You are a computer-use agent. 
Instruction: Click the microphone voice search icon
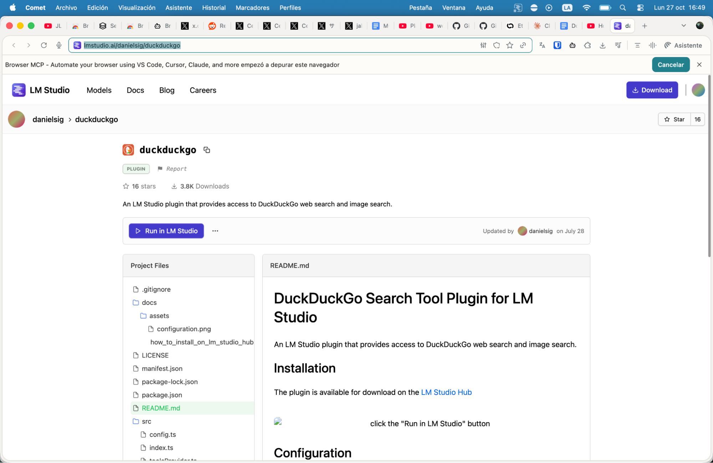59,45
